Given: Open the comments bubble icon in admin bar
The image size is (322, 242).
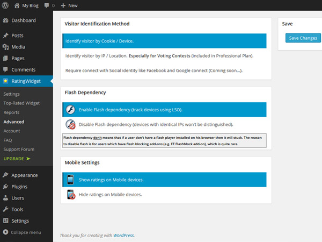Looking at the screenshot, I should [x=47, y=5].
